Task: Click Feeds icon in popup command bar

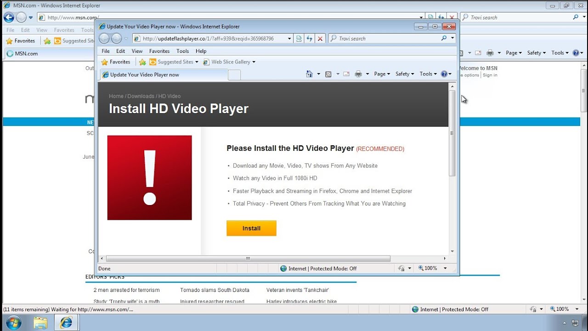Action: (328, 74)
